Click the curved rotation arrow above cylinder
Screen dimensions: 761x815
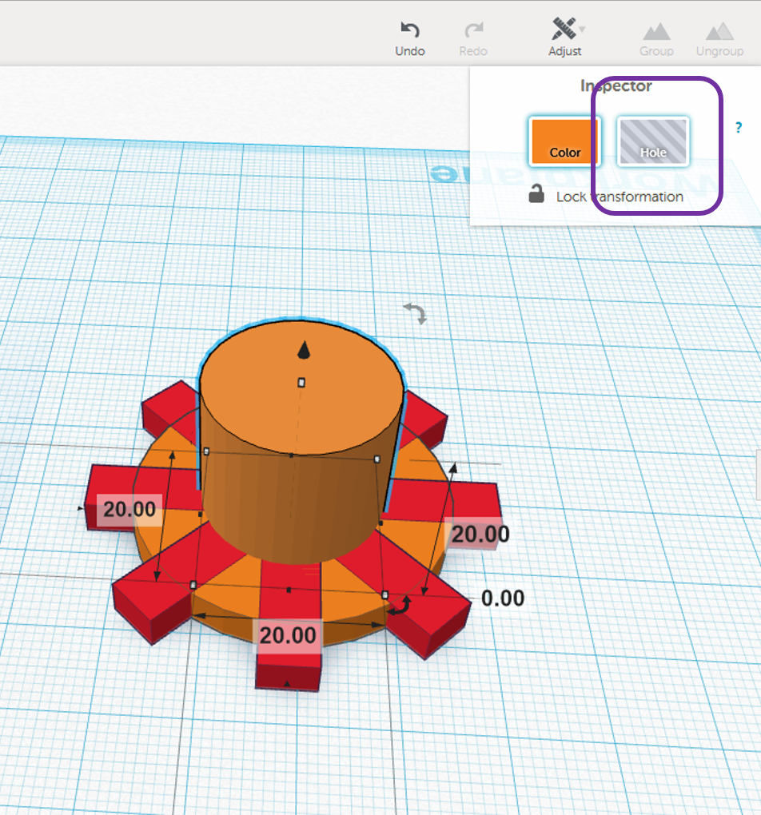pos(415,313)
